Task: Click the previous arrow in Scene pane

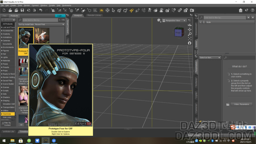Action: (x=248, y=18)
